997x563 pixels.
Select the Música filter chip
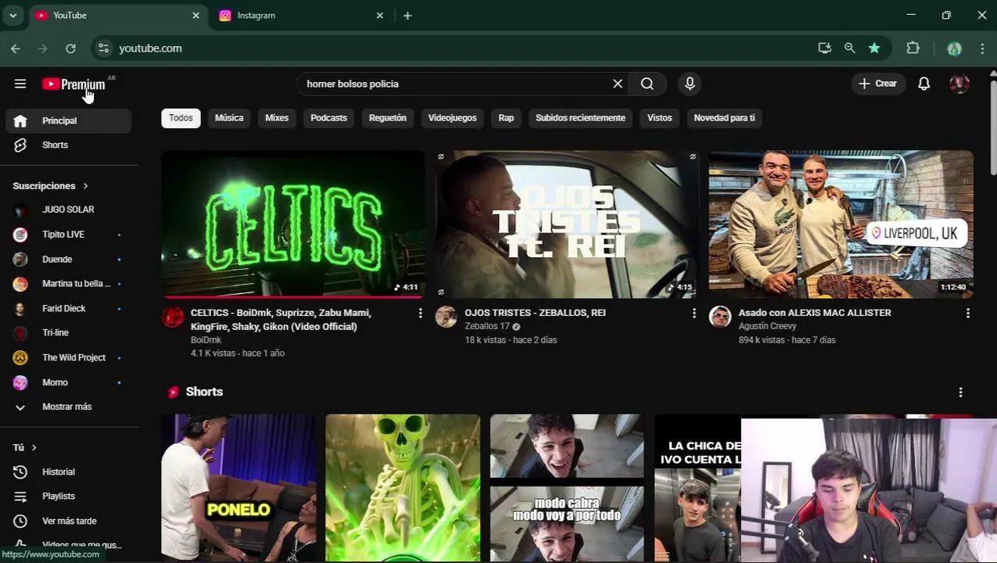click(229, 118)
